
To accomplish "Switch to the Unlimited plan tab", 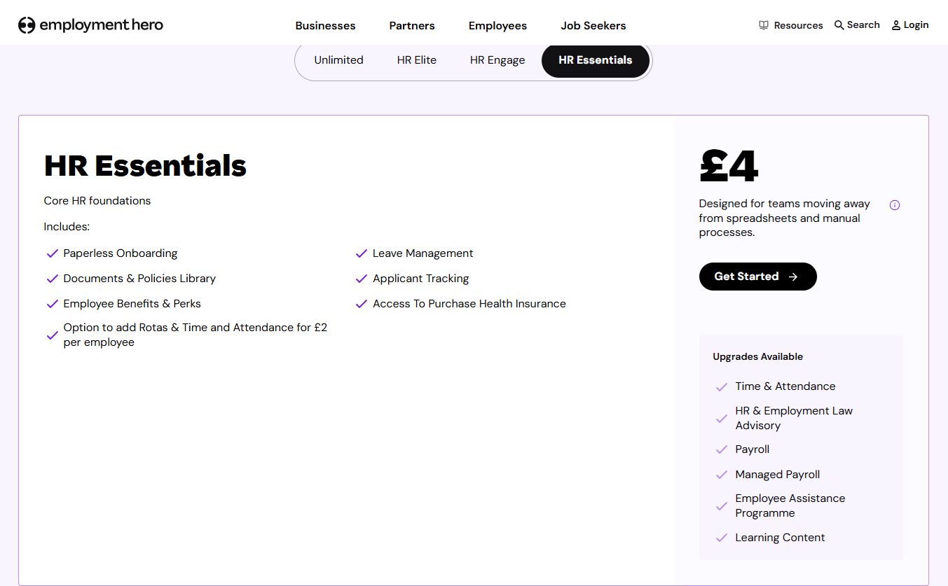I will click(338, 60).
